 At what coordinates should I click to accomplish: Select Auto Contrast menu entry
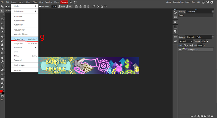coord(24,21)
